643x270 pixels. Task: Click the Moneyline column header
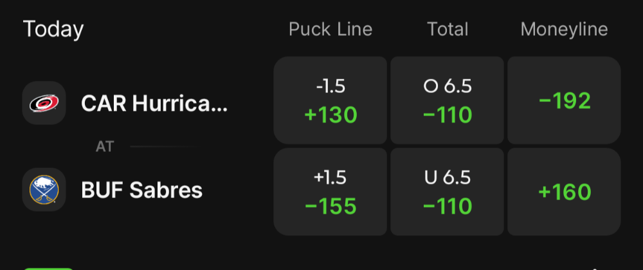click(x=564, y=30)
